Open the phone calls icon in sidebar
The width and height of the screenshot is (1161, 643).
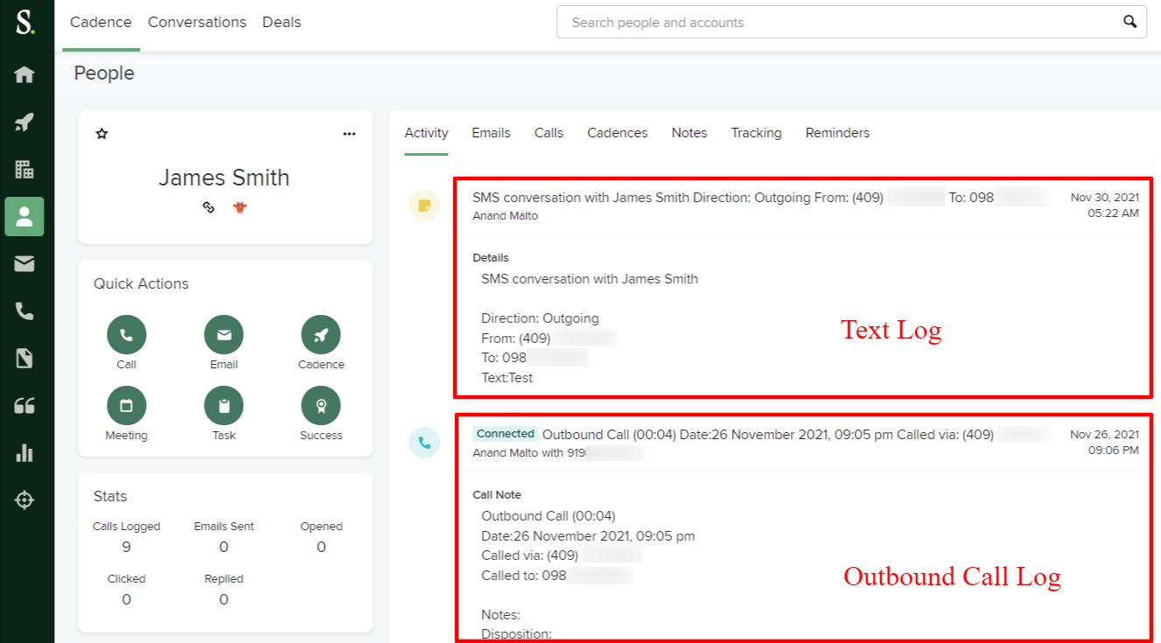pos(24,311)
